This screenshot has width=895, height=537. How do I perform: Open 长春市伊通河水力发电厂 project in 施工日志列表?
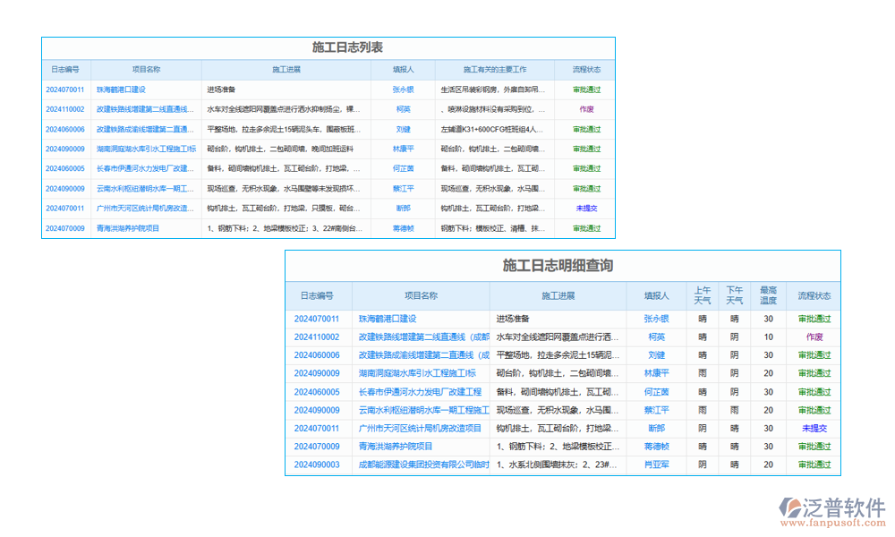(x=144, y=168)
